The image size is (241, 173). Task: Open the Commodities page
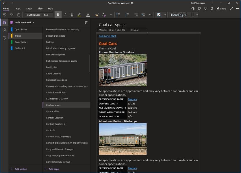coord(66,111)
